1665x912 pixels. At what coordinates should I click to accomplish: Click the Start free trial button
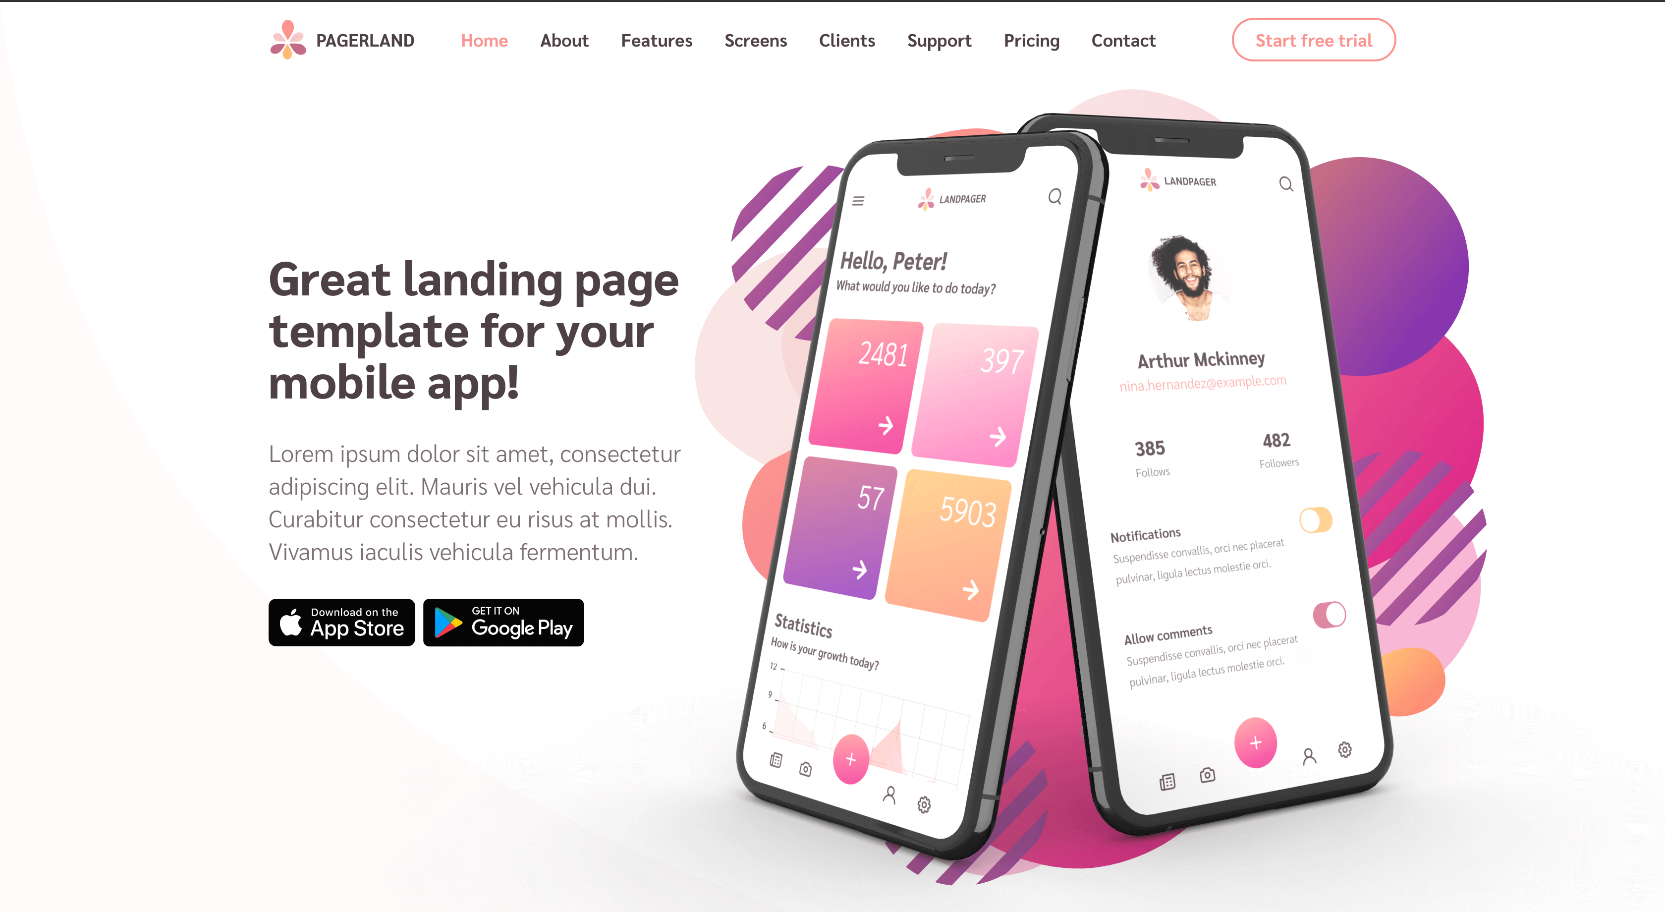[1314, 41]
